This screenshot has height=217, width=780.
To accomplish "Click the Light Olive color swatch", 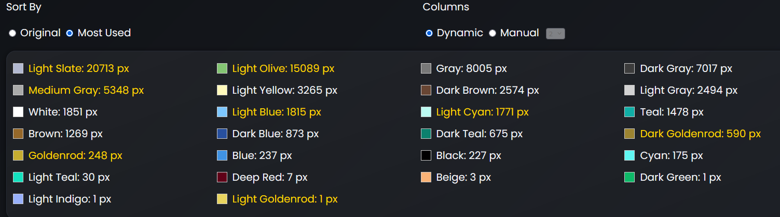I will tap(222, 68).
